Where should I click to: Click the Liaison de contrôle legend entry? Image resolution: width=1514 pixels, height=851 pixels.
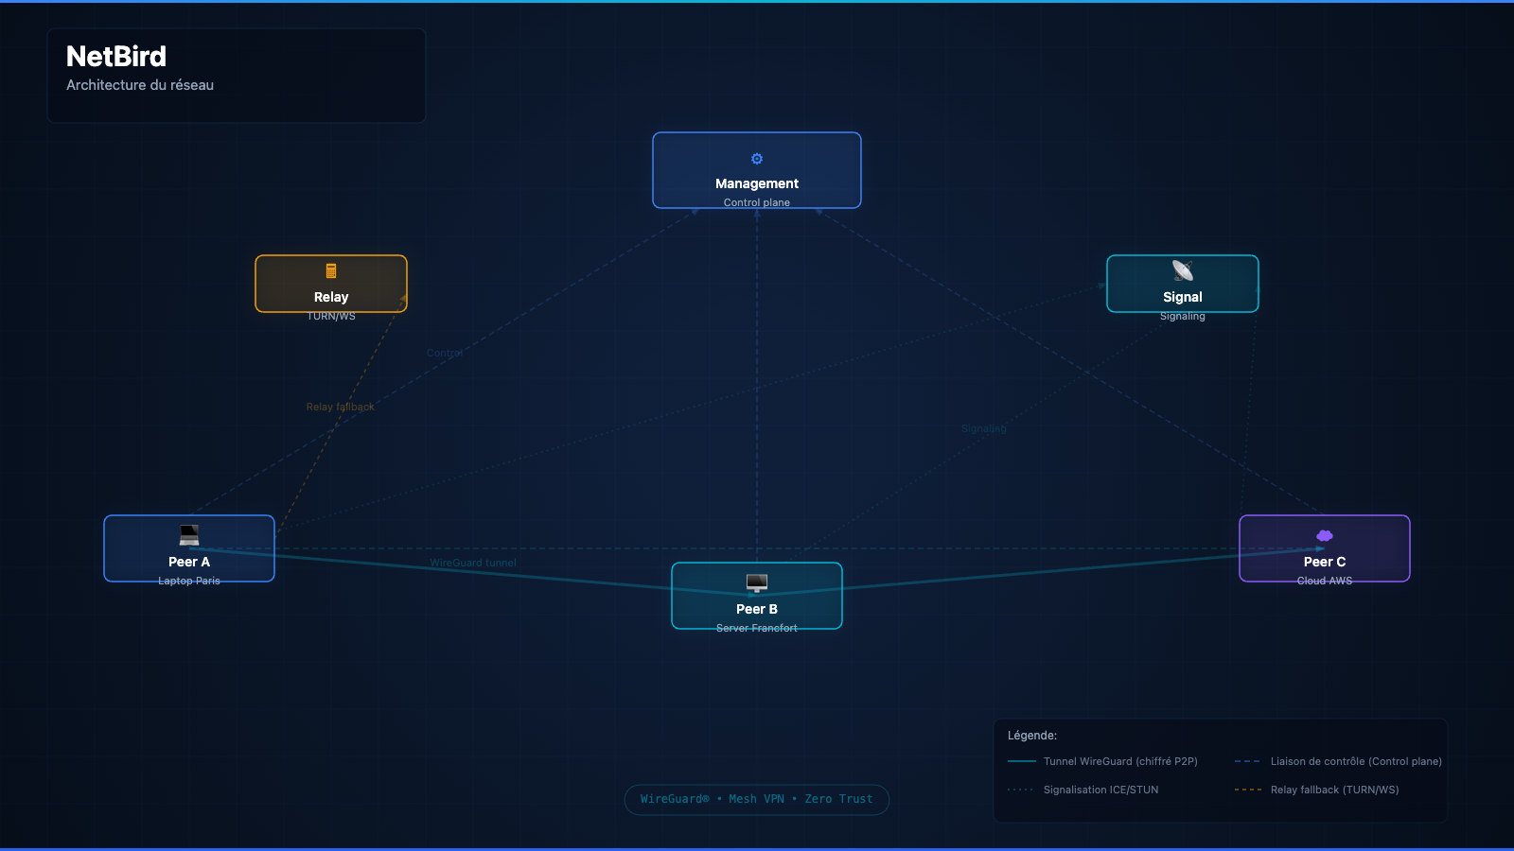pos(1339,761)
